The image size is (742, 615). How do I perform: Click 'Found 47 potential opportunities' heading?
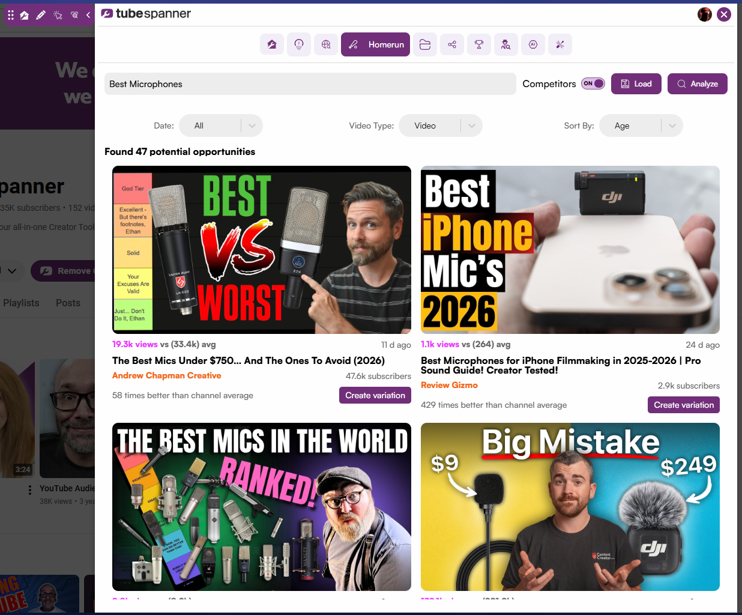coord(179,151)
